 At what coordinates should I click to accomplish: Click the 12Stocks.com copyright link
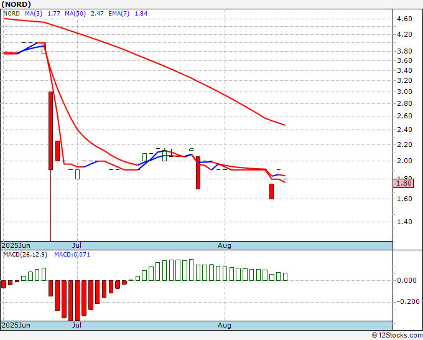tap(397, 335)
